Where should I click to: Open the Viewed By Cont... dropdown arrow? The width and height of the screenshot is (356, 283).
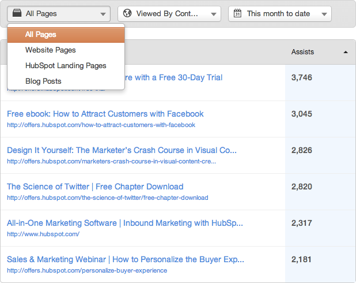(x=213, y=14)
